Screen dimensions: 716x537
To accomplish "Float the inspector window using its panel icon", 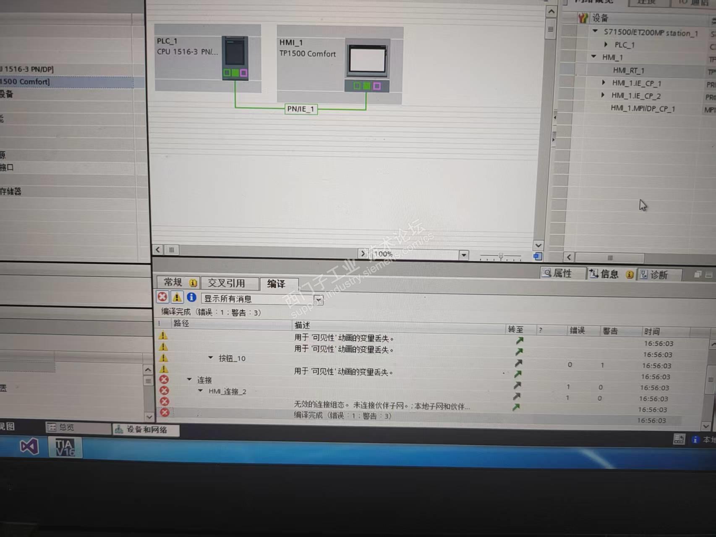I will (x=698, y=274).
